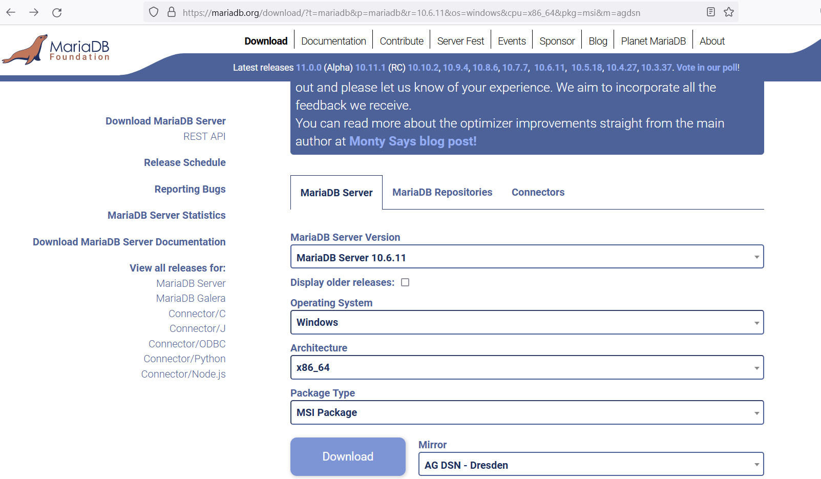Image resolution: width=821 pixels, height=479 pixels.
Task: Reload the page with the refresh icon
Action: 57,12
